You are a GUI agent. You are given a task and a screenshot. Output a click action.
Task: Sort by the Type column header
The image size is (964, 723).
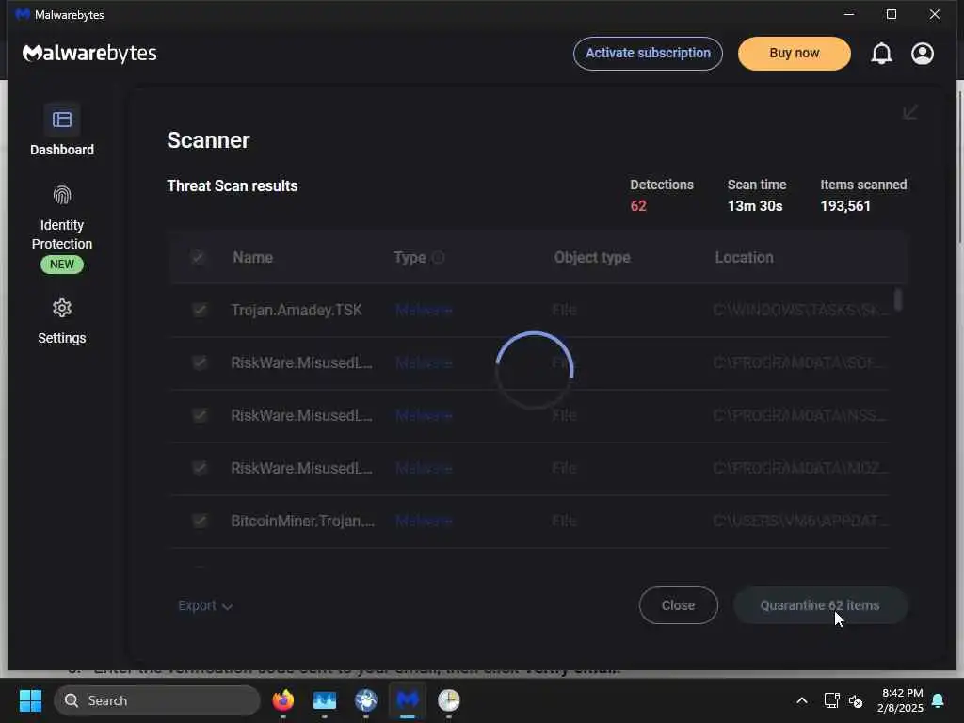point(410,258)
